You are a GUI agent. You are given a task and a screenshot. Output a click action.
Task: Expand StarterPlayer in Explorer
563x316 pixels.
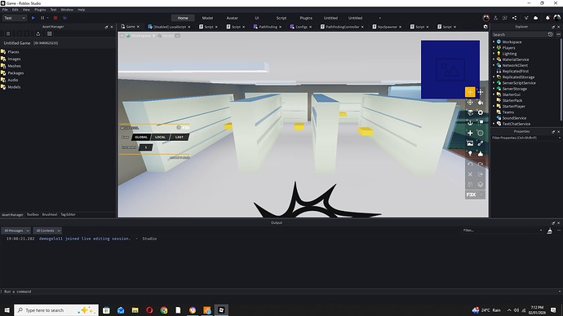tap(494, 107)
